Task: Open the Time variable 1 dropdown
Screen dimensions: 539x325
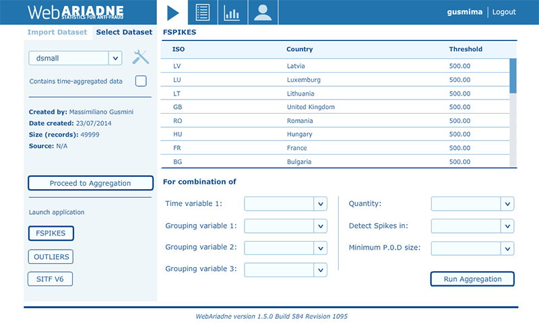Action: click(x=319, y=204)
